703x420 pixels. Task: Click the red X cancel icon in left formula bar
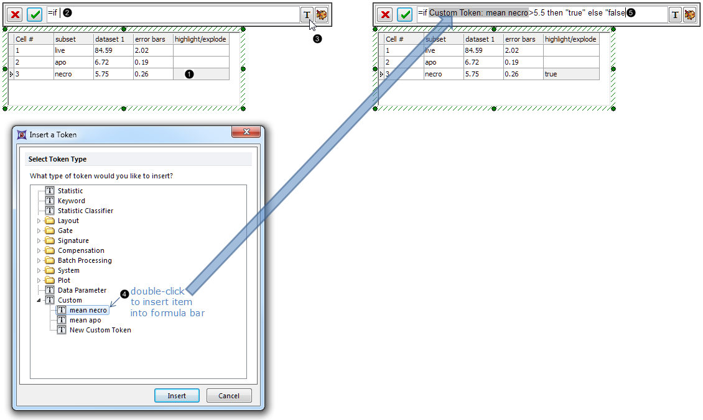(x=16, y=15)
